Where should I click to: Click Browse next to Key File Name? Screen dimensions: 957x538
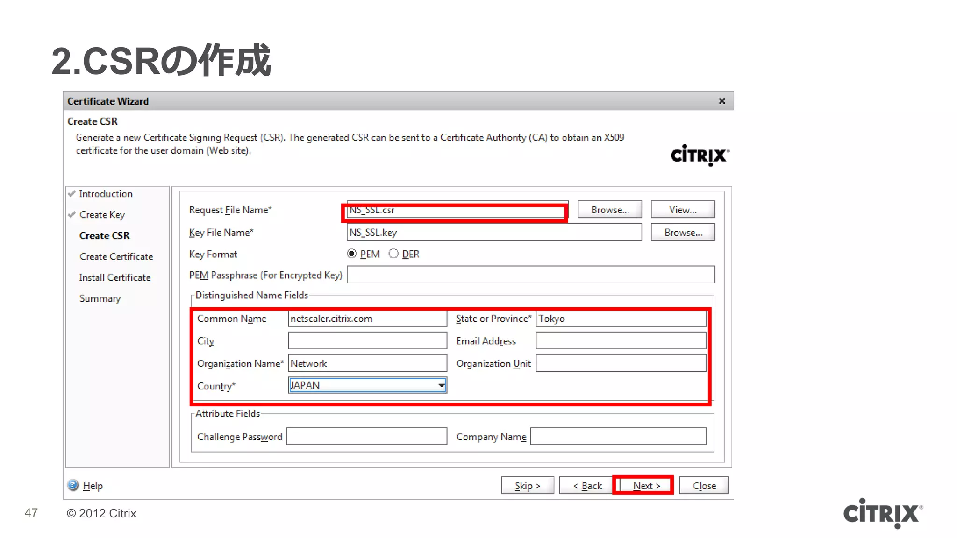coord(683,232)
